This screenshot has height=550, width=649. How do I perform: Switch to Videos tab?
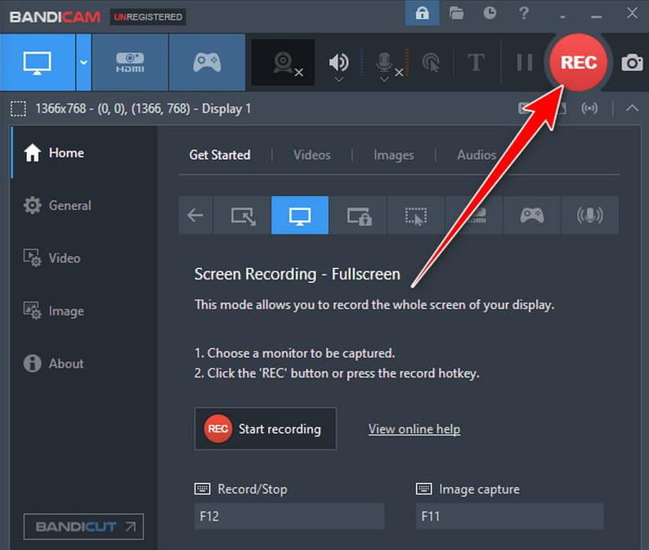tap(312, 154)
